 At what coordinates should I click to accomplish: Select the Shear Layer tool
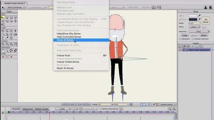tap(11, 34)
